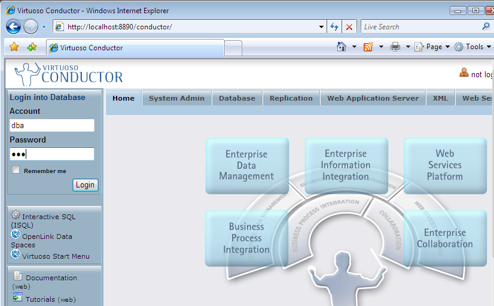Expand the recent pages dropdown arrow
The height and width of the screenshot is (306, 494).
44,28
